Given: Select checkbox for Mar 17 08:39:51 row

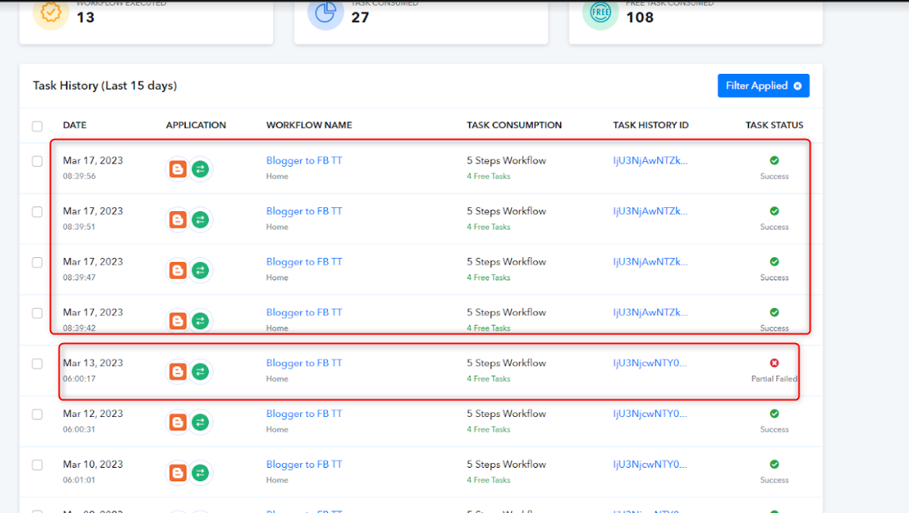Looking at the screenshot, I should pyautogui.click(x=37, y=211).
